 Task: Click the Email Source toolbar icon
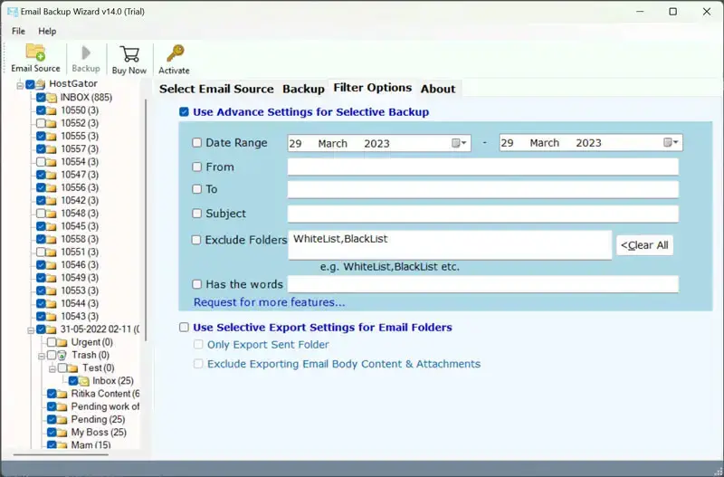coord(35,52)
